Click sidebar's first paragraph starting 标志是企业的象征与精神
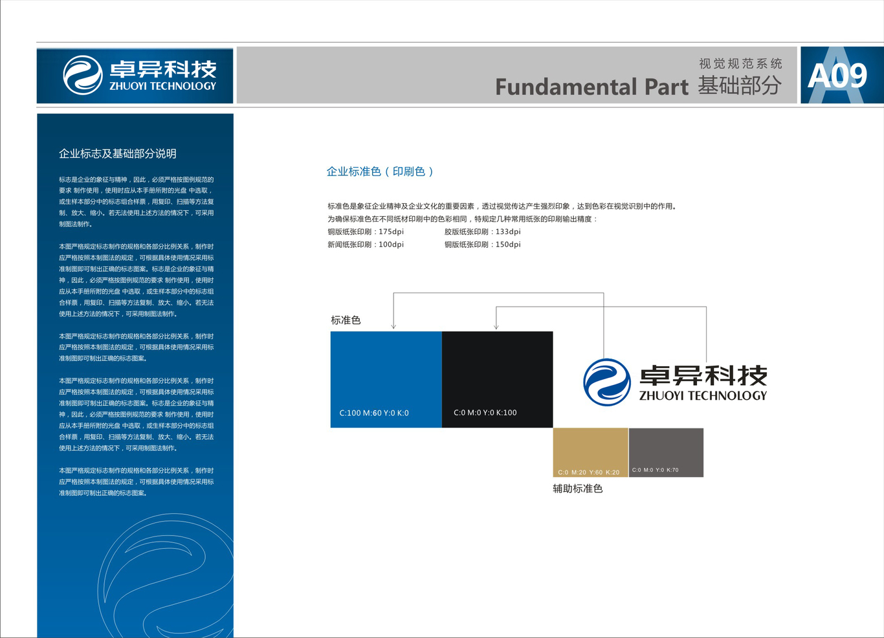884x638 pixels. point(137,202)
